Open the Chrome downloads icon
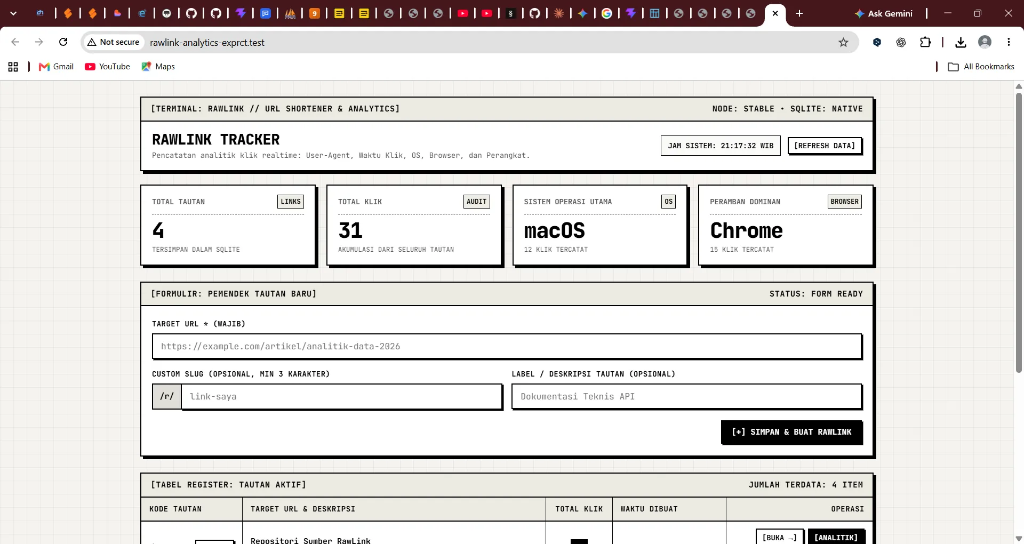 [961, 42]
